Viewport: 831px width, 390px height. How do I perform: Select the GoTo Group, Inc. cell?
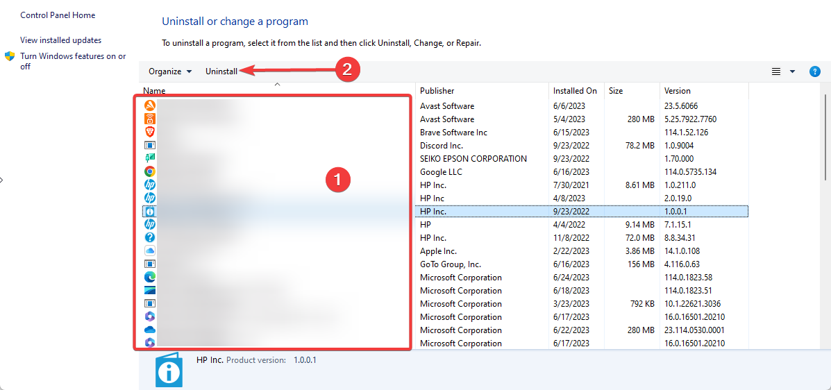(451, 264)
